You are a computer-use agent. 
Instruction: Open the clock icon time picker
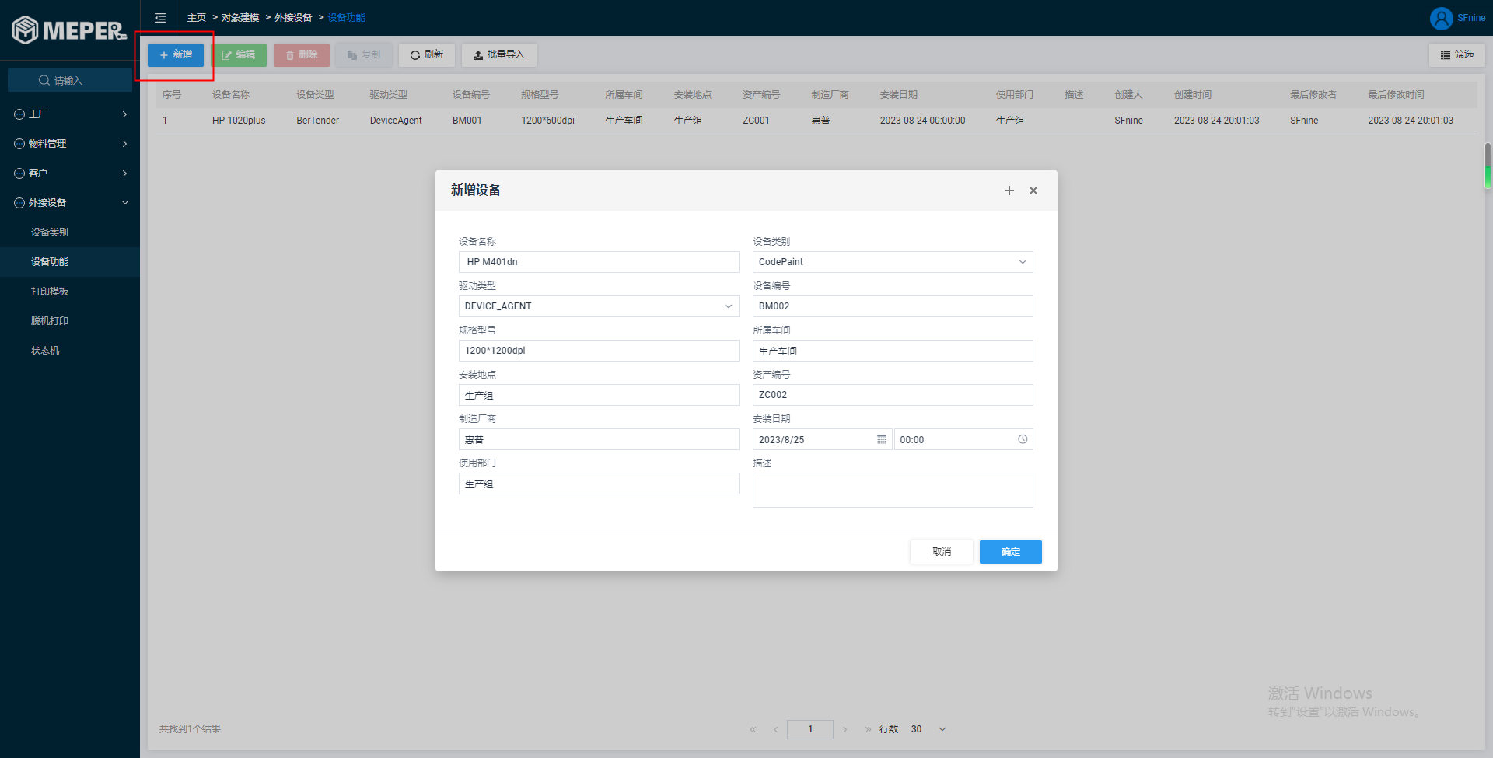pyautogui.click(x=1023, y=439)
